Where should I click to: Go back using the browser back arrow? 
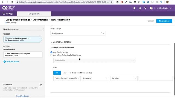pos(3,2)
